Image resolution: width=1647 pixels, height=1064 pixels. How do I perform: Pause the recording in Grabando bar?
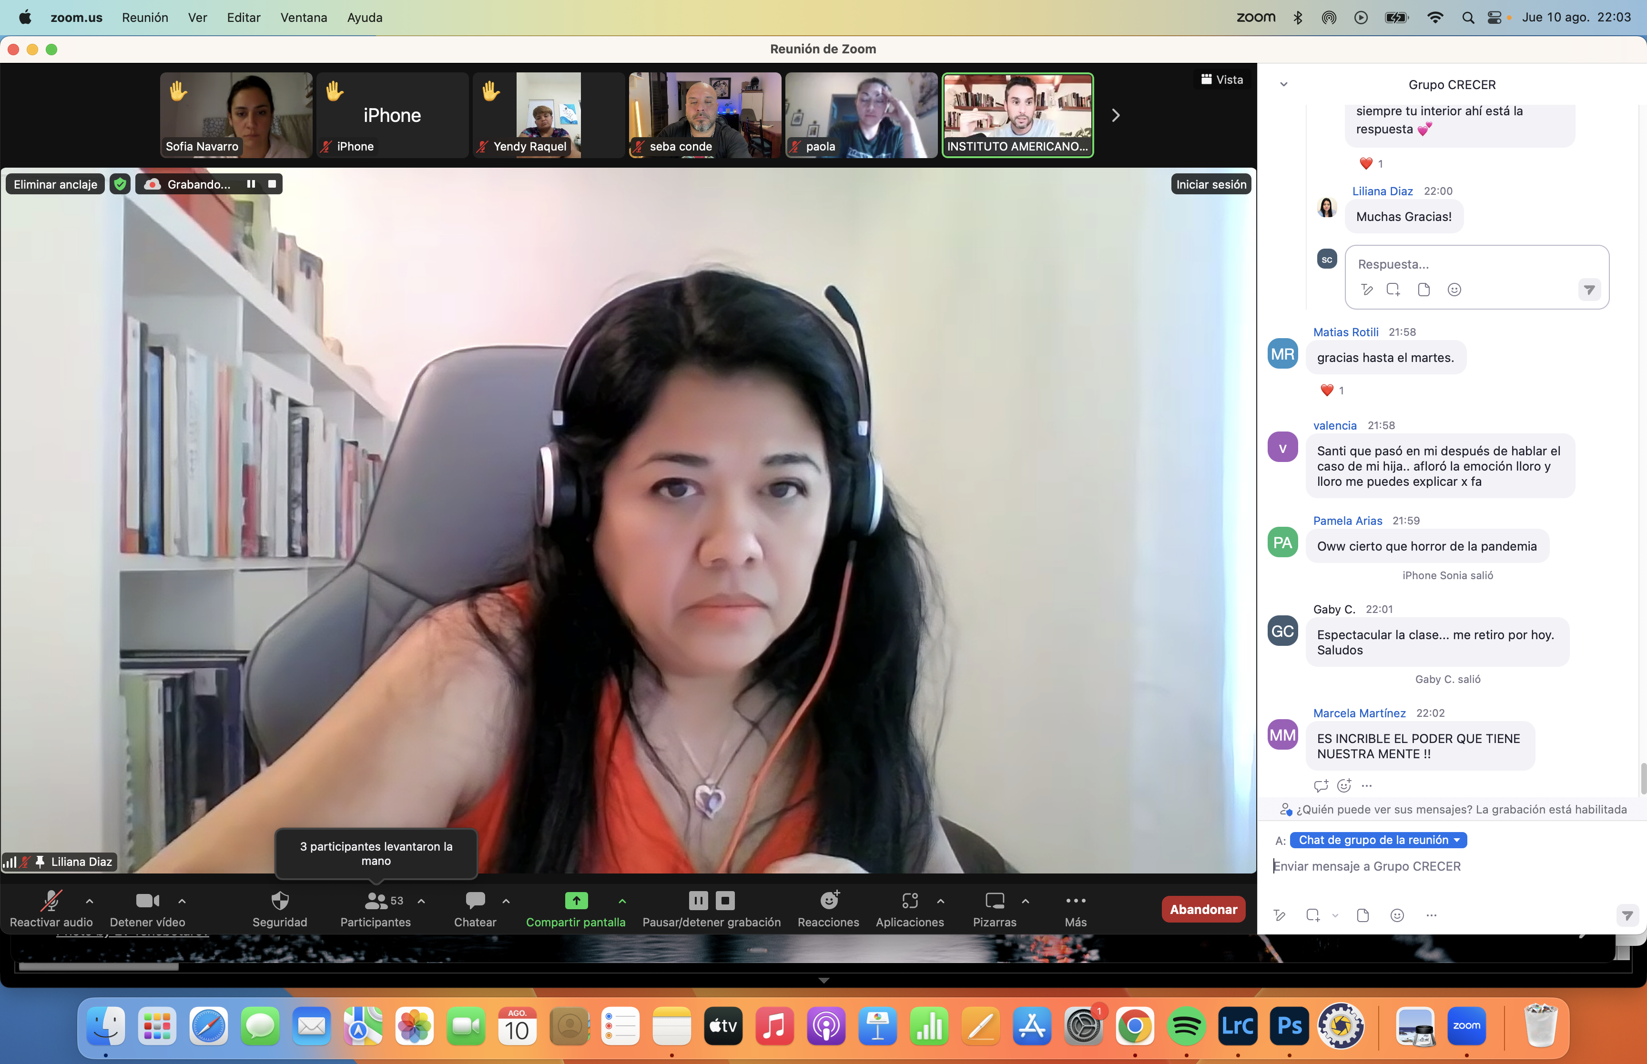pyautogui.click(x=251, y=184)
